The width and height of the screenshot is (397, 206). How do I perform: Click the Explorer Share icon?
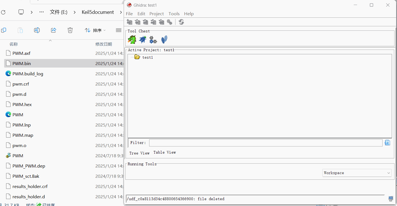click(54, 30)
